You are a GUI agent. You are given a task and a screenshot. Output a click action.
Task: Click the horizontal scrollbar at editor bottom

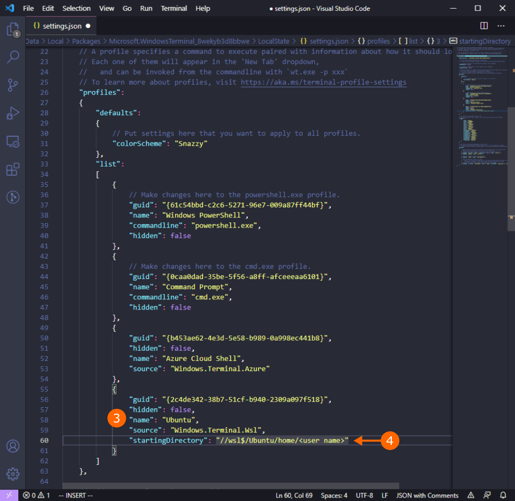point(231,486)
